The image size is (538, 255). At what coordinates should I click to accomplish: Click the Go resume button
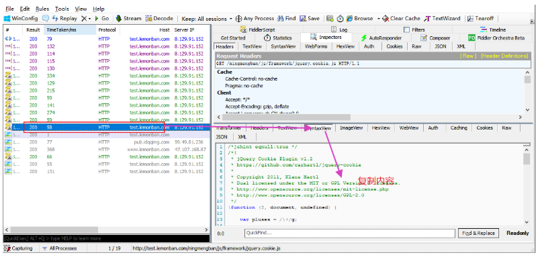[102, 19]
